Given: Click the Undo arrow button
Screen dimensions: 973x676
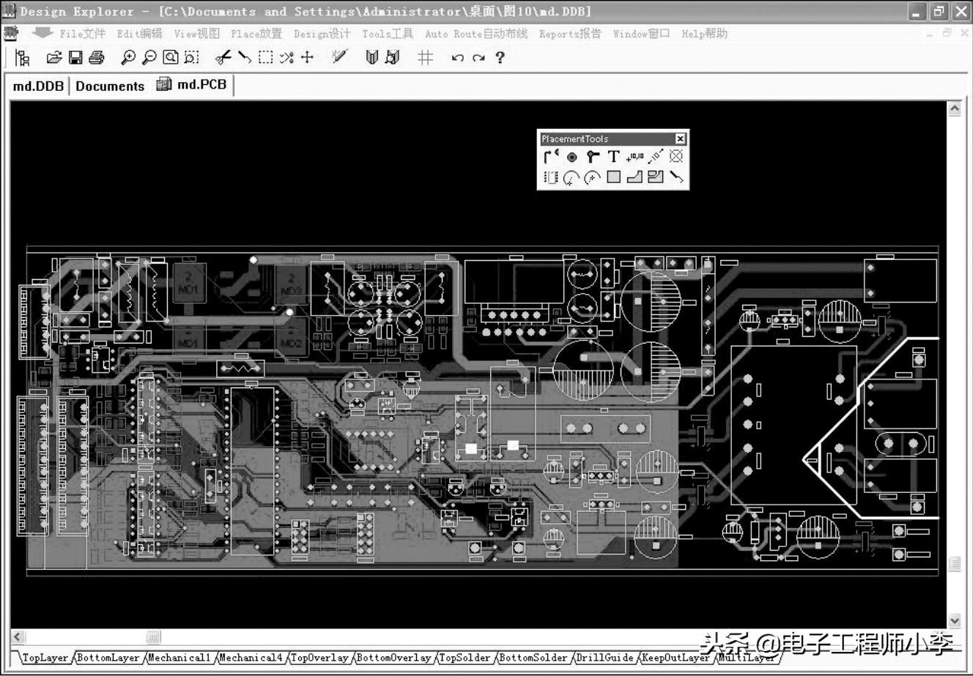Looking at the screenshot, I should [457, 57].
